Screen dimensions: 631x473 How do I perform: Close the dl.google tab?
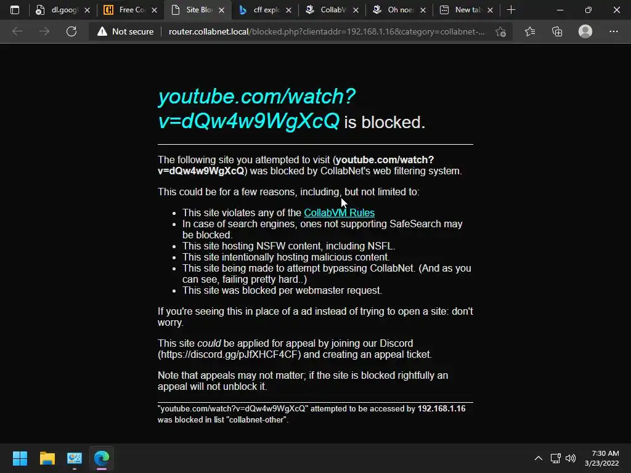pos(87,10)
